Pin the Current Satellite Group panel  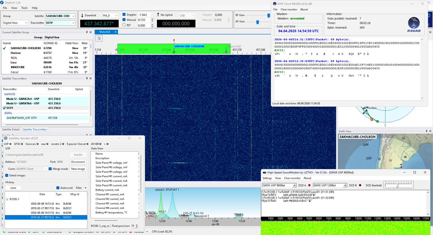[86, 32]
